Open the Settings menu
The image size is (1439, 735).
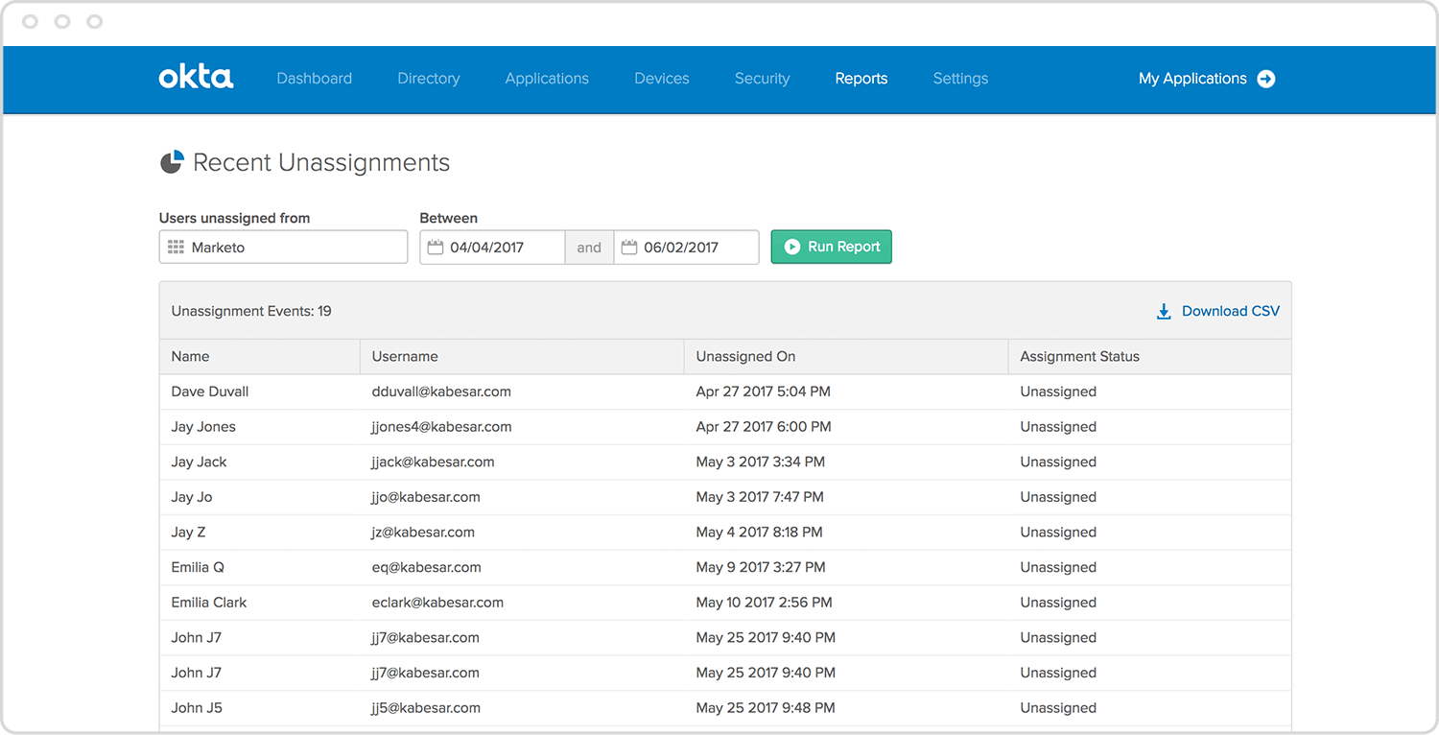(x=960, y=79)
